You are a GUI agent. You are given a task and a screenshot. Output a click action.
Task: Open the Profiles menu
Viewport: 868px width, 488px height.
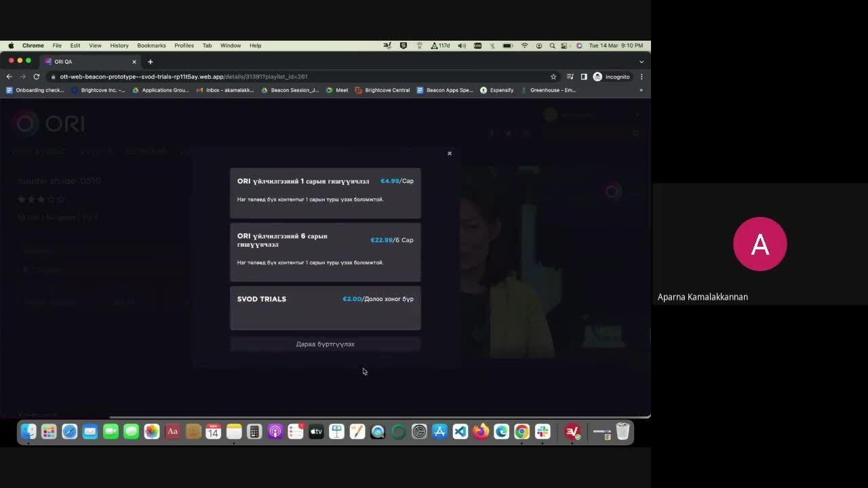click(184, 45)
